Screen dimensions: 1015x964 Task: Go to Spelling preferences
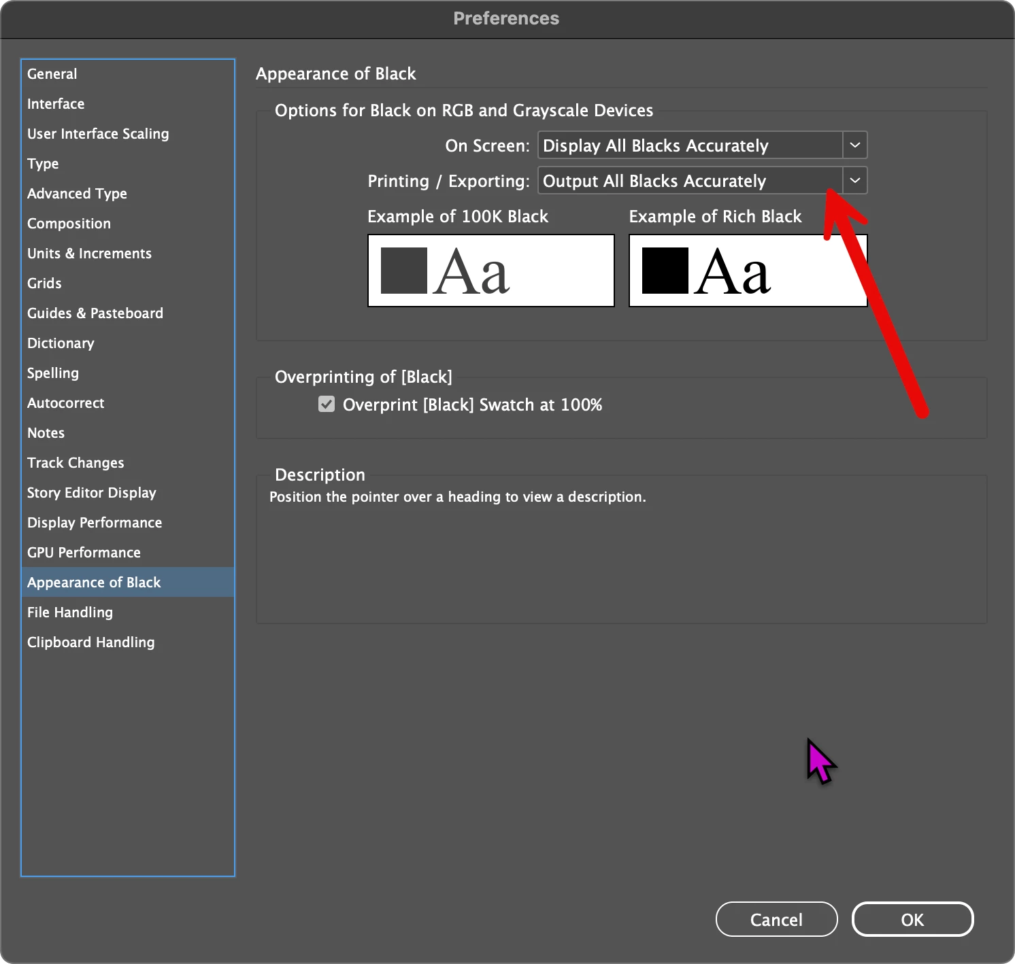click(x=128, y=373)
